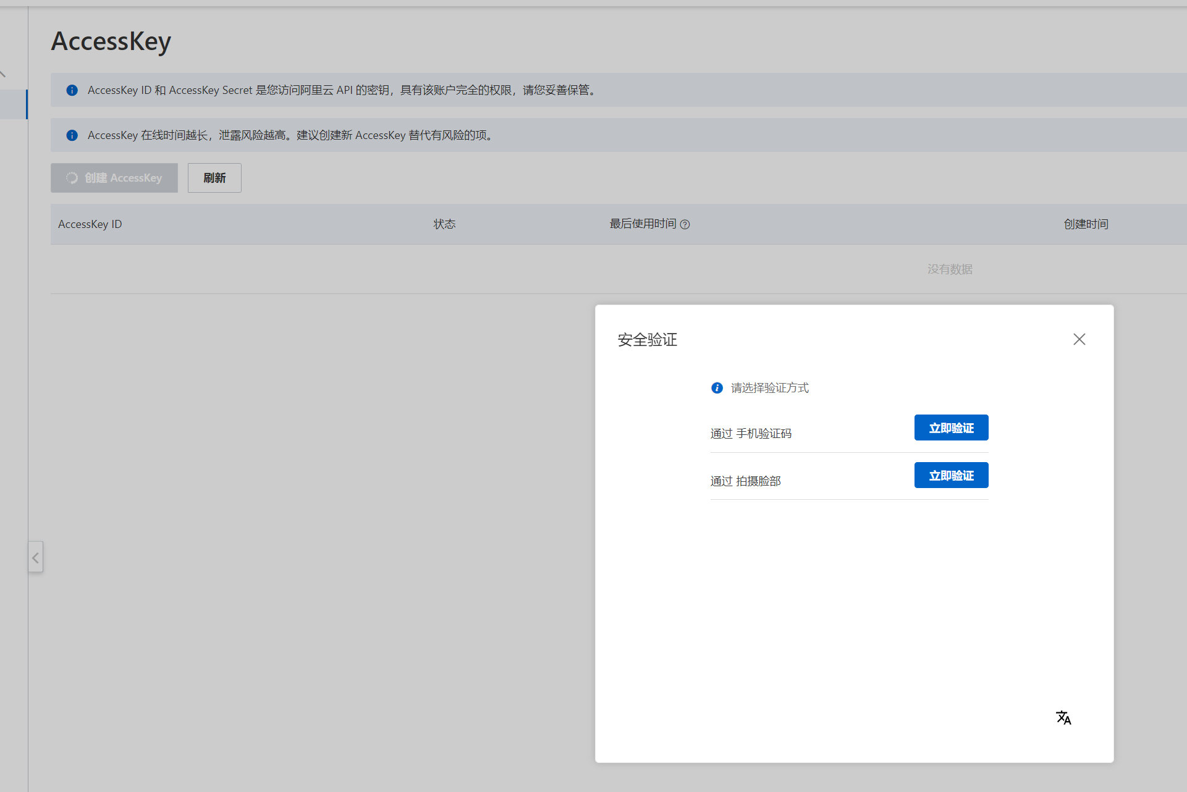Verify now via 手机验证码

[951, 428]
